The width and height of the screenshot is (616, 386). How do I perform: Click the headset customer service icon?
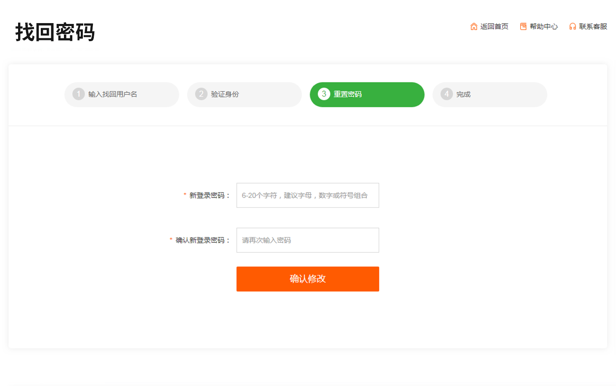[572, 26]
